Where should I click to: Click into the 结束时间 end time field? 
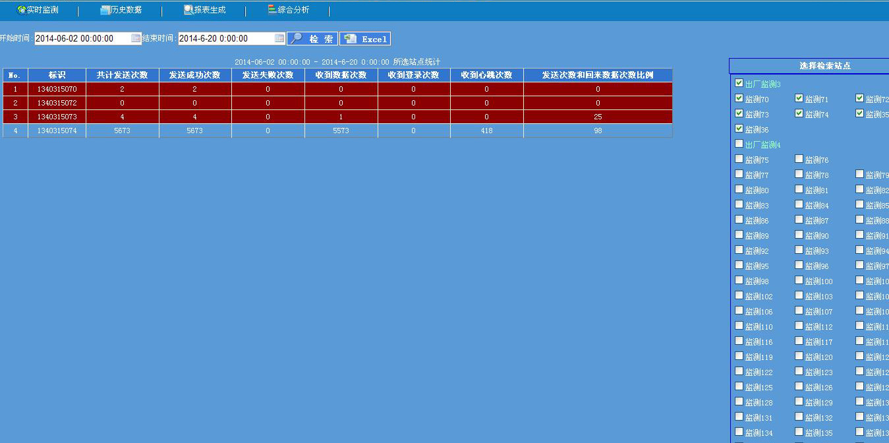tap(225, 39)
